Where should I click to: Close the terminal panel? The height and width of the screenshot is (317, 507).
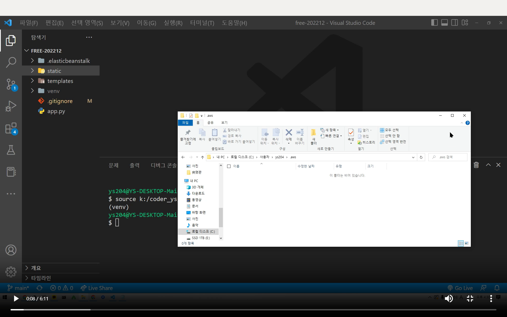pyautogui.click(x=498, y=165)
